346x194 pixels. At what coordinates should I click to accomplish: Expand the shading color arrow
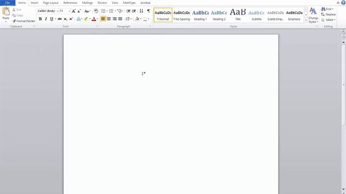coord(141,19)
